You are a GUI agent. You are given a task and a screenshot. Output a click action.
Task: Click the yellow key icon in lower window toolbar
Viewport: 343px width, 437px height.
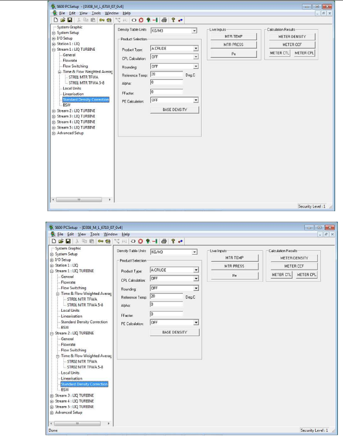tap(100, 241)
